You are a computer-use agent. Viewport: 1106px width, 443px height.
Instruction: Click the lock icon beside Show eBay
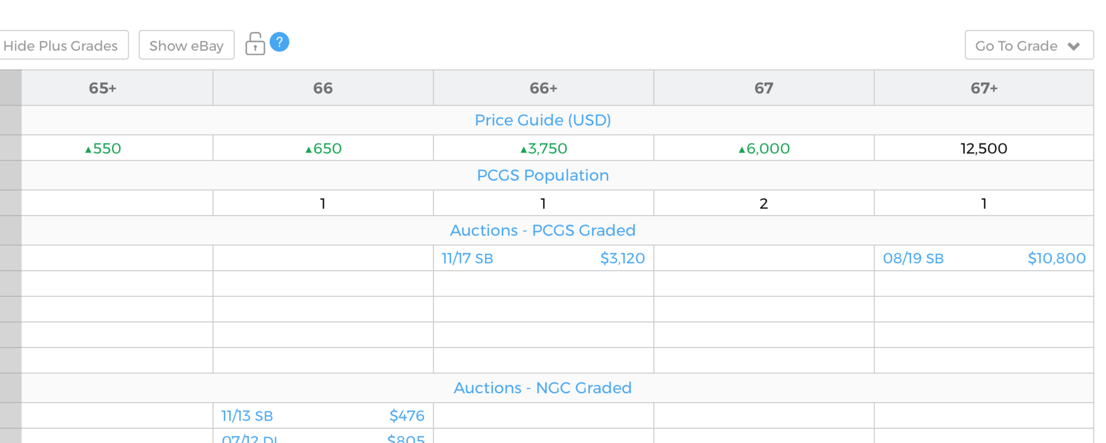coord(255,44)
